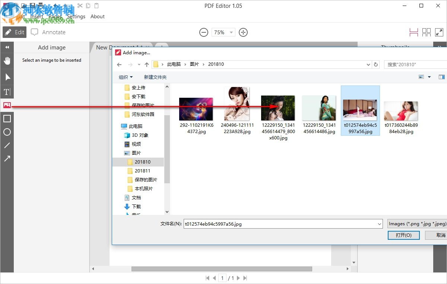Open the 组织 dropdown in the dialog
Image resolution: width=447 pixels, height=284 pixels.
[125, 77]
